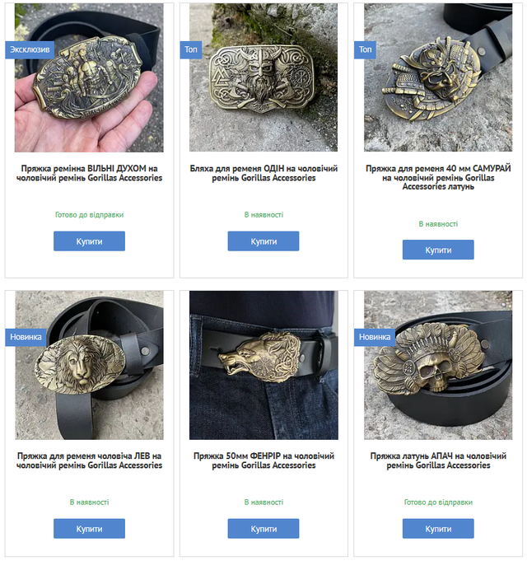Open the САМУРАЙ buckle product photo
Screen dimensions: 527x561
pyautogui.click(x=438, y=77)
